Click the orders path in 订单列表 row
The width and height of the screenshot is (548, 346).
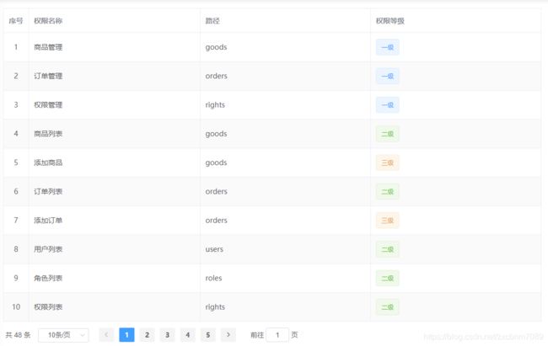pos(217,191)
